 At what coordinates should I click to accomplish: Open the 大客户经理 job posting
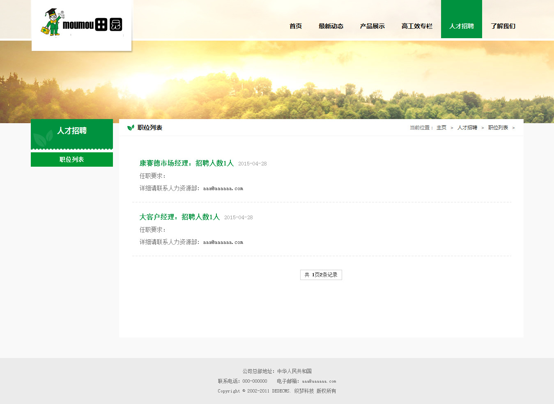point(179,217)
